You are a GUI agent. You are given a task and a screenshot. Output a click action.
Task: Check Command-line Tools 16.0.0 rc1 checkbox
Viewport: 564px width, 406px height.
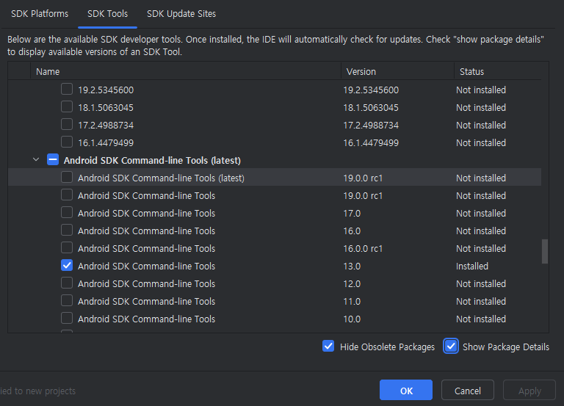click(x=67, y=247)
